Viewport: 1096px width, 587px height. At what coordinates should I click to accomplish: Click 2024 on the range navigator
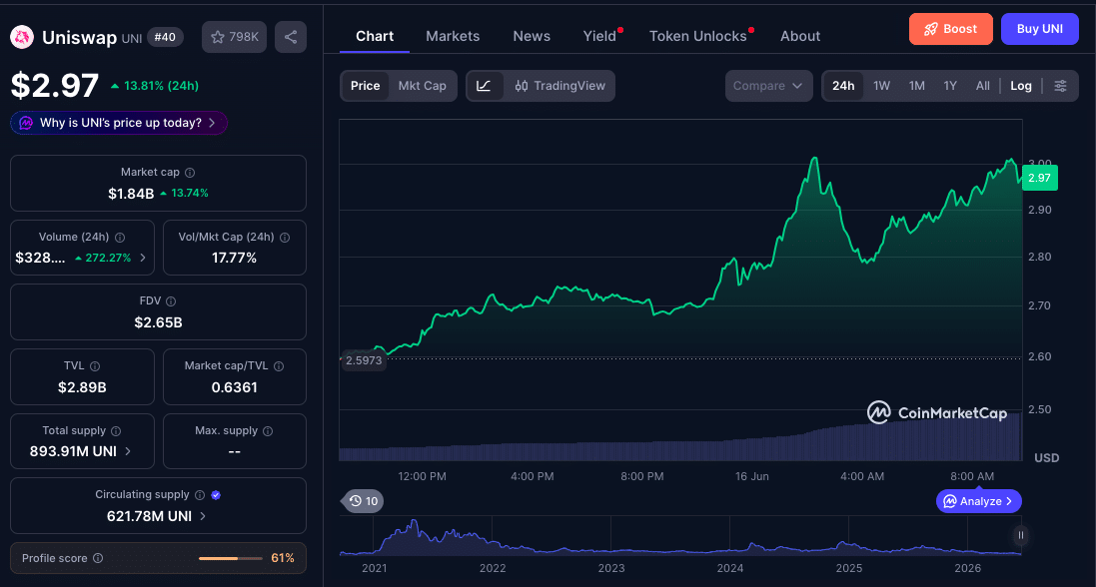[729, 568]
